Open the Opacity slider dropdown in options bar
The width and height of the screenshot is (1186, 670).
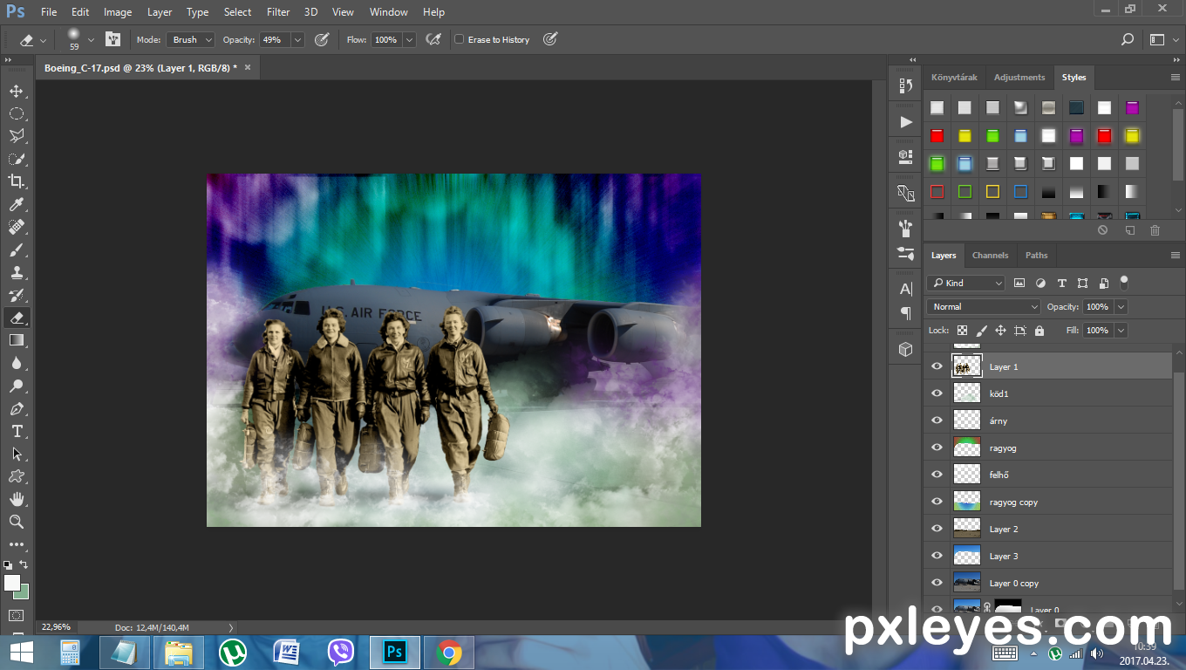(x=297, y=39)
